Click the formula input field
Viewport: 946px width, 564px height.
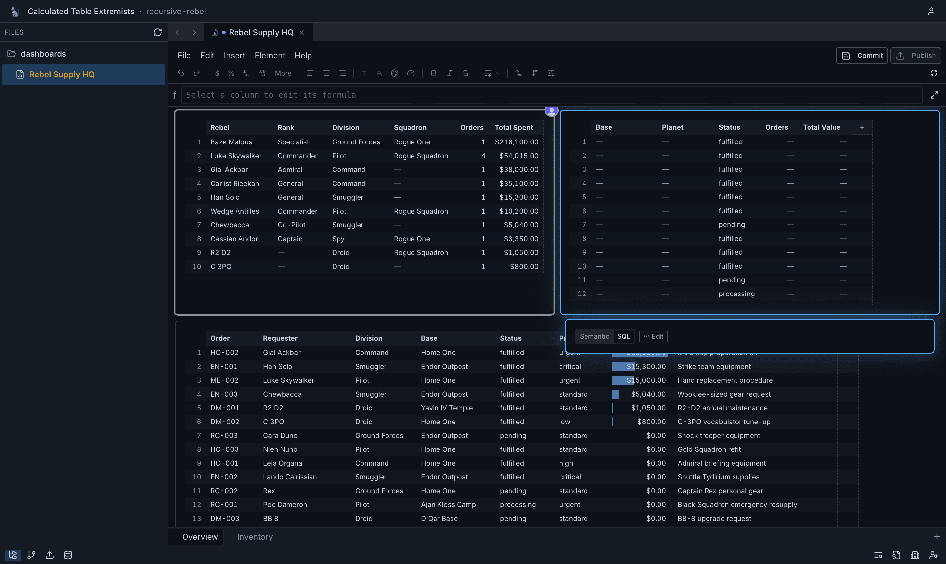pyautogui.click(x=456, y=95)
